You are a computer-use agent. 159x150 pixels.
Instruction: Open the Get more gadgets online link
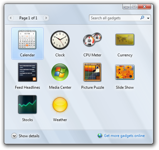pos(124,136)
